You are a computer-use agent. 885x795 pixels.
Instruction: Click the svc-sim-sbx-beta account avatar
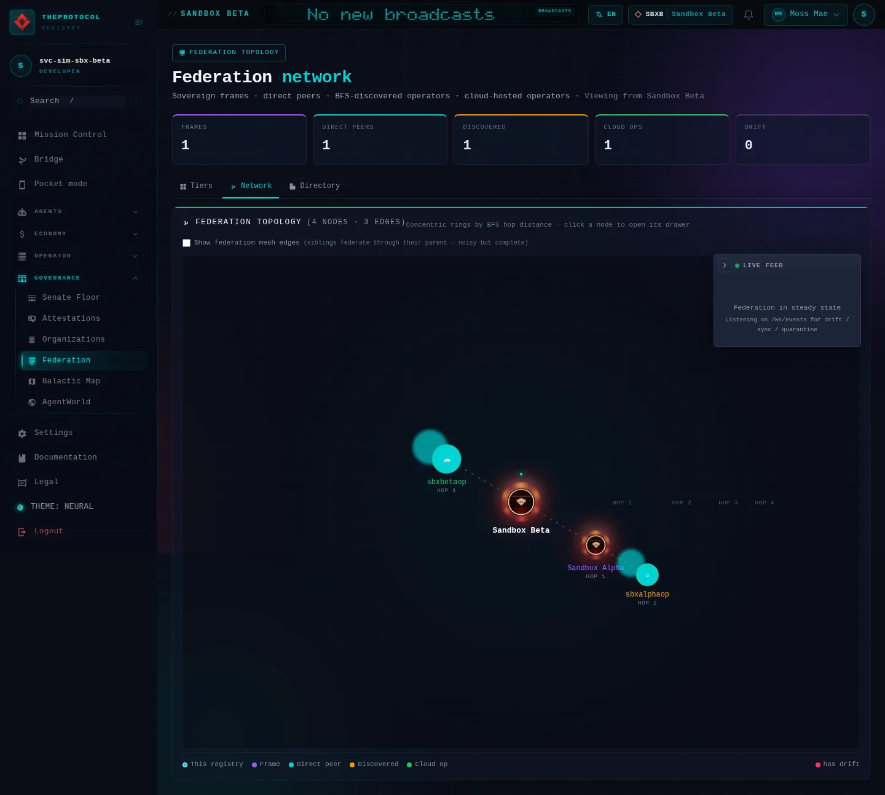(21, 66)
